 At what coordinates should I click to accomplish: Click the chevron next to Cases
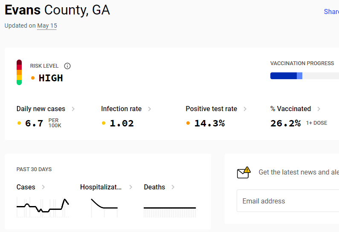(x=43, y=187)
